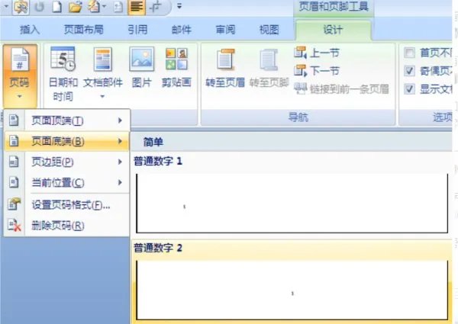Go to previous section with 上一节
The width and height of the screenshot is (458, 324).
[317, 53]
